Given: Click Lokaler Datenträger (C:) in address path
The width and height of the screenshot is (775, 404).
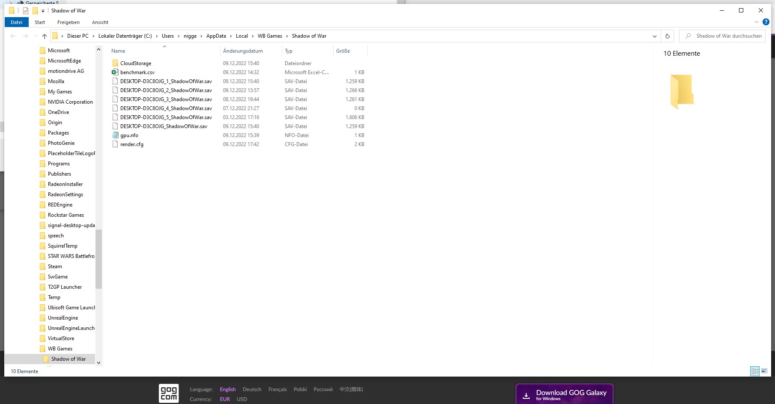Looking at the screenshot, I should (125, 36).
